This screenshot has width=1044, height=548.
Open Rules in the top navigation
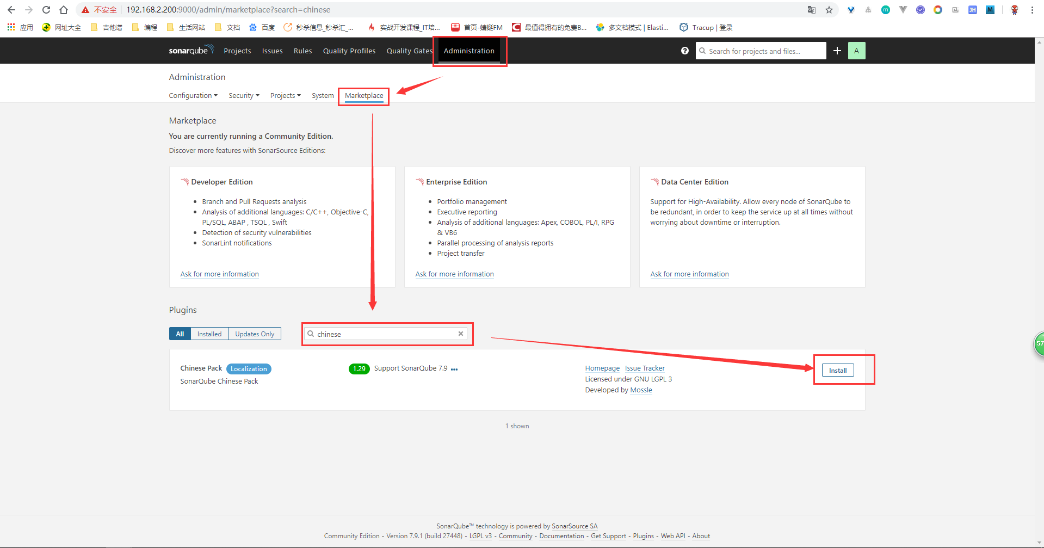click(302, 51)
